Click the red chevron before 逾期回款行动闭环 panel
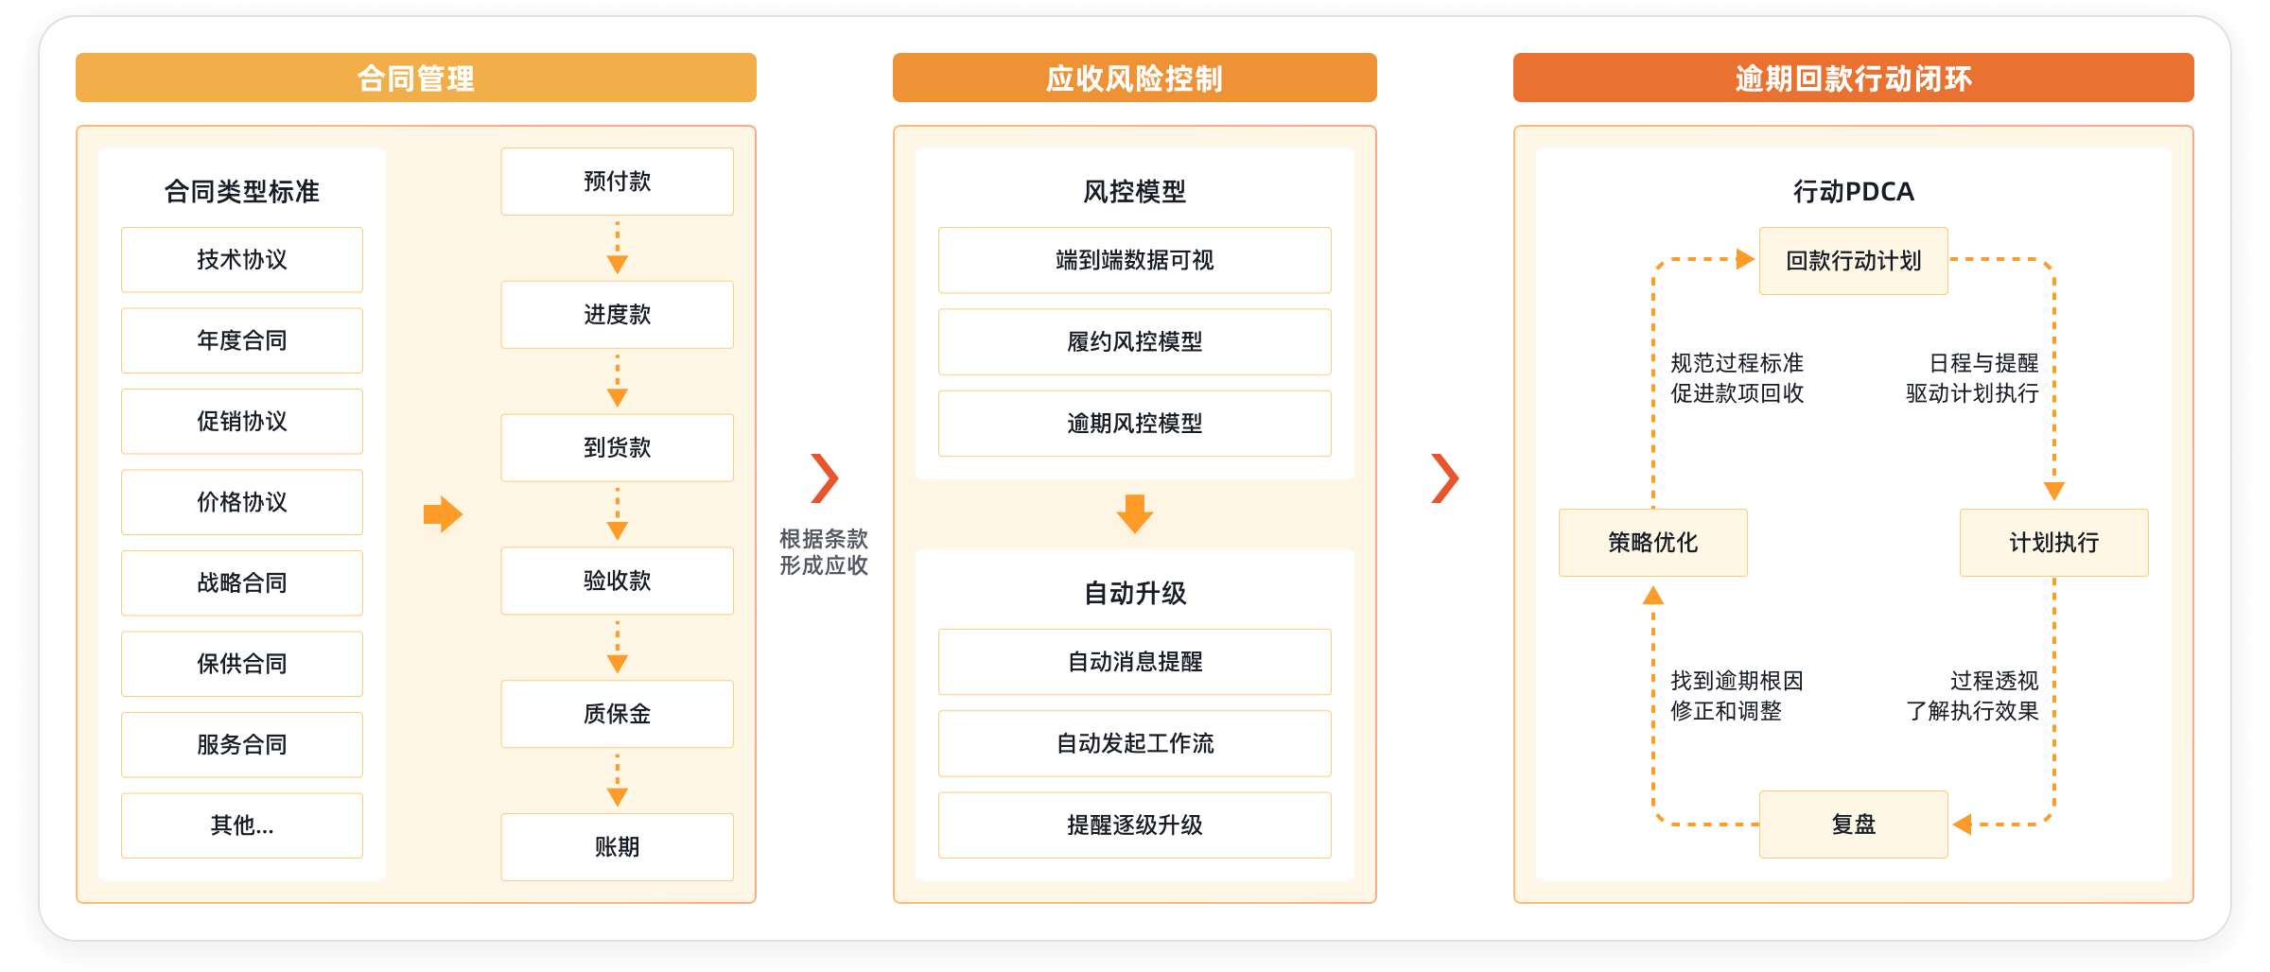Viewport: 2270px width, 972px height. 1444,478
